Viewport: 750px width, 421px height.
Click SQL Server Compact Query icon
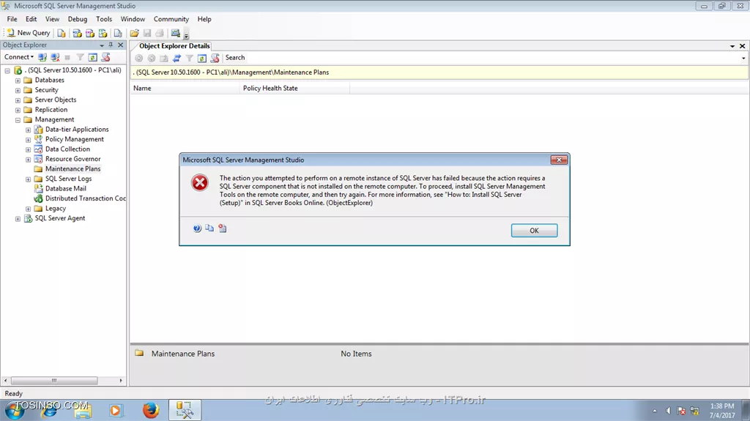click(x=118, y=33)
